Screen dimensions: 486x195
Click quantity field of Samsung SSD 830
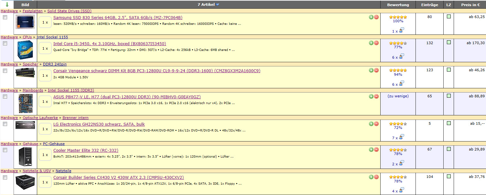pos(45,23)
